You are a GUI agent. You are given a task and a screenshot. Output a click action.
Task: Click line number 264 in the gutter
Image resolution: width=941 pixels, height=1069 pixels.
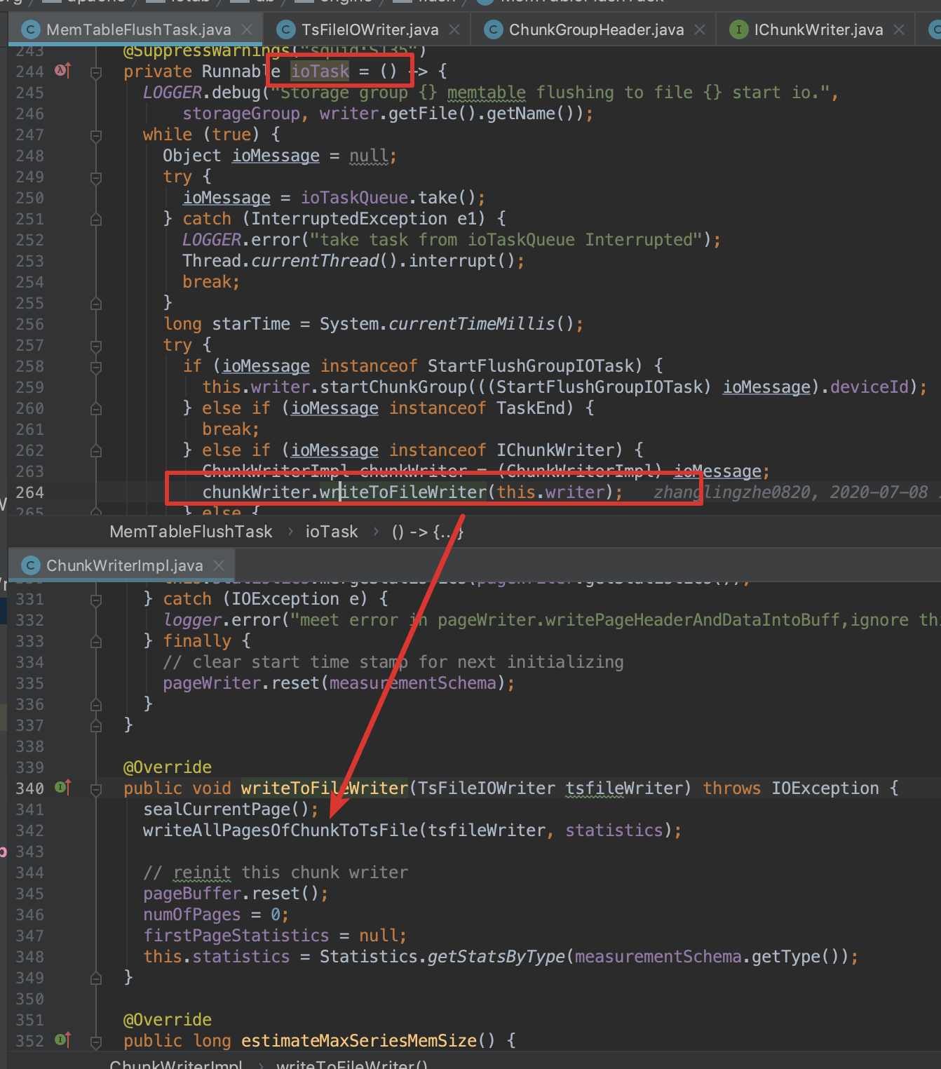(x=29, y=492)
